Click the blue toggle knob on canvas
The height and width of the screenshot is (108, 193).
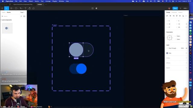(x=81, y=69)
